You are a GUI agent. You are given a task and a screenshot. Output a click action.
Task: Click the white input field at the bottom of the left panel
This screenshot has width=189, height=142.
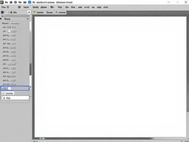(x=15, y=98)
